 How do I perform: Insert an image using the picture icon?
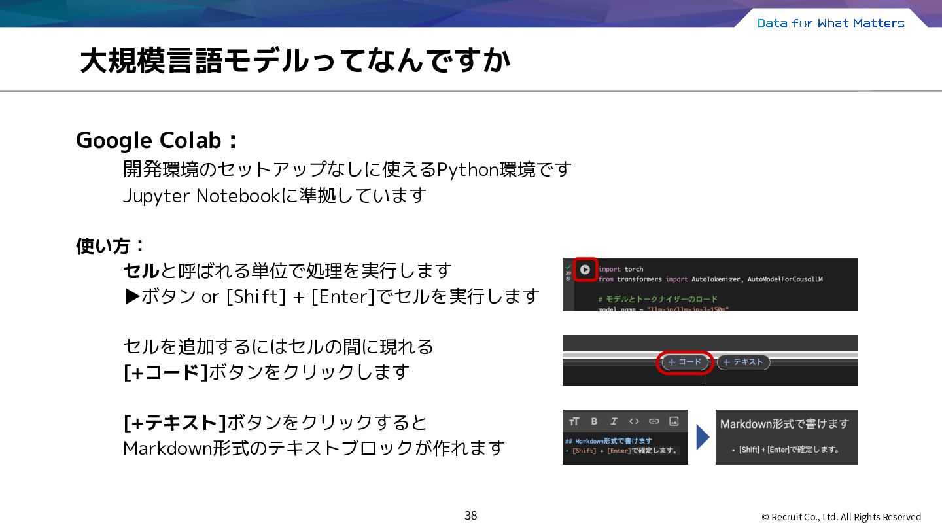[x=674, y=421]
